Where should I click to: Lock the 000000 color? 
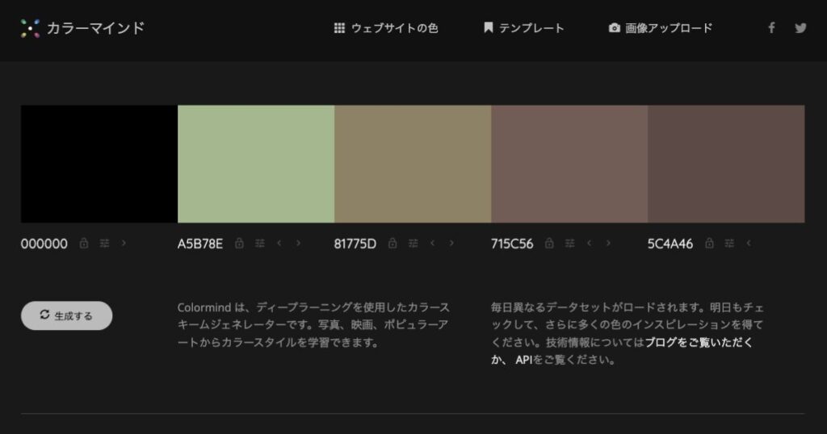pyautogui.click(x=84, y=243)
